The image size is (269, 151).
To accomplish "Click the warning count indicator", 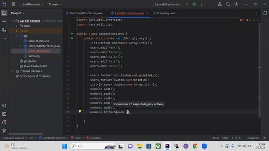I will pos(248,20).
